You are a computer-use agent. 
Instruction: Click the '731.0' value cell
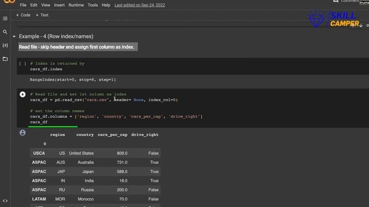point(122,162)
